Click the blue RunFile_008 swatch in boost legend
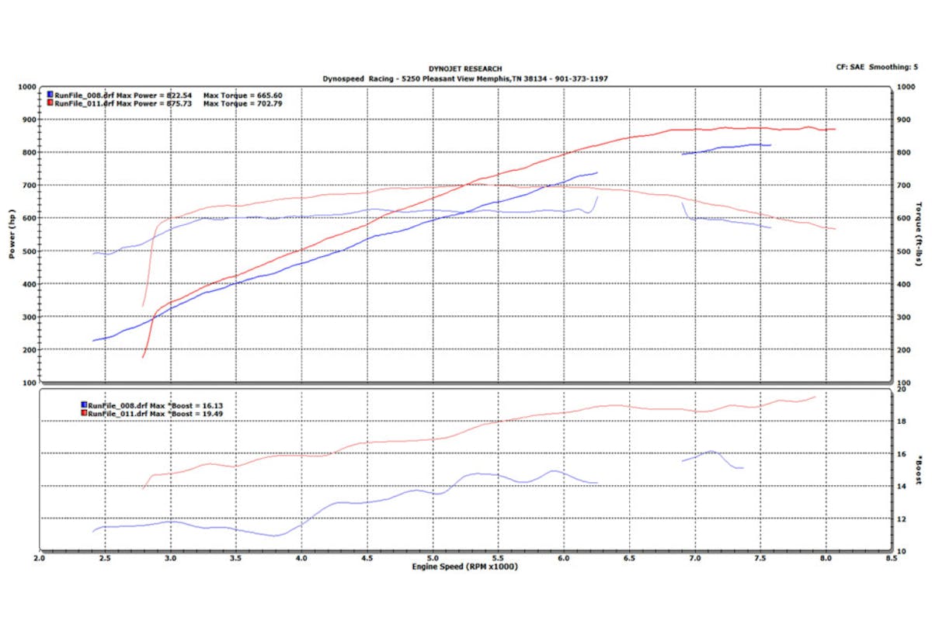 coord(84,406)
